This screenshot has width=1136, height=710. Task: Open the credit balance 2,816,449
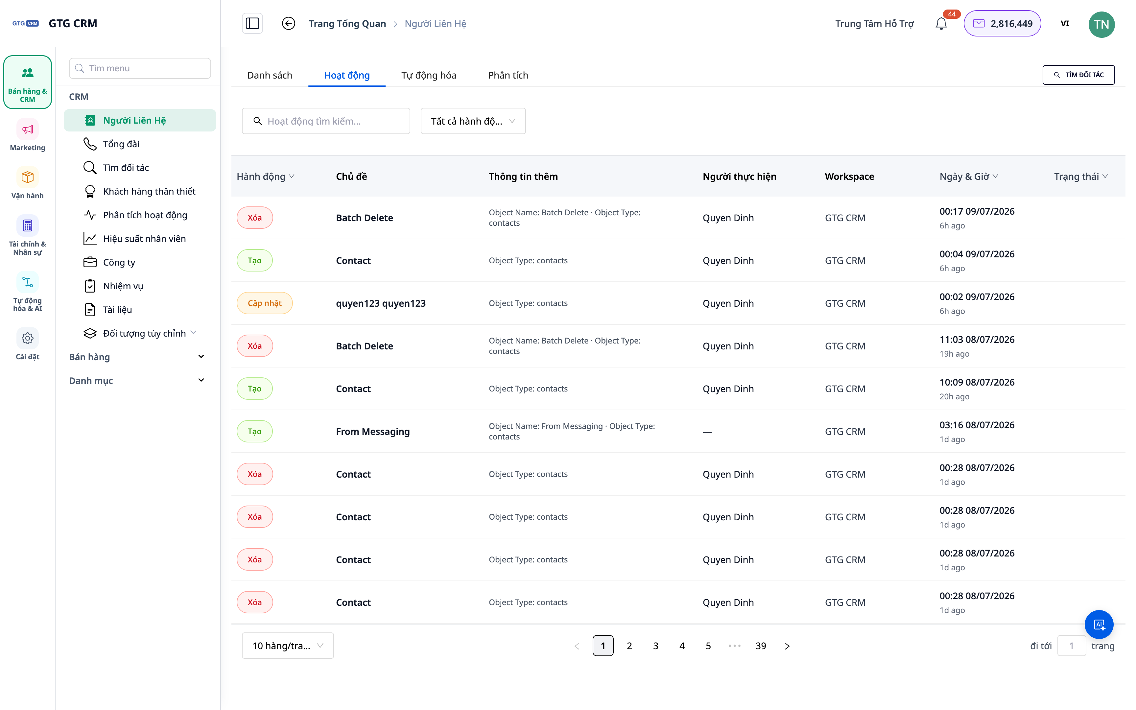click(1002, 23)
